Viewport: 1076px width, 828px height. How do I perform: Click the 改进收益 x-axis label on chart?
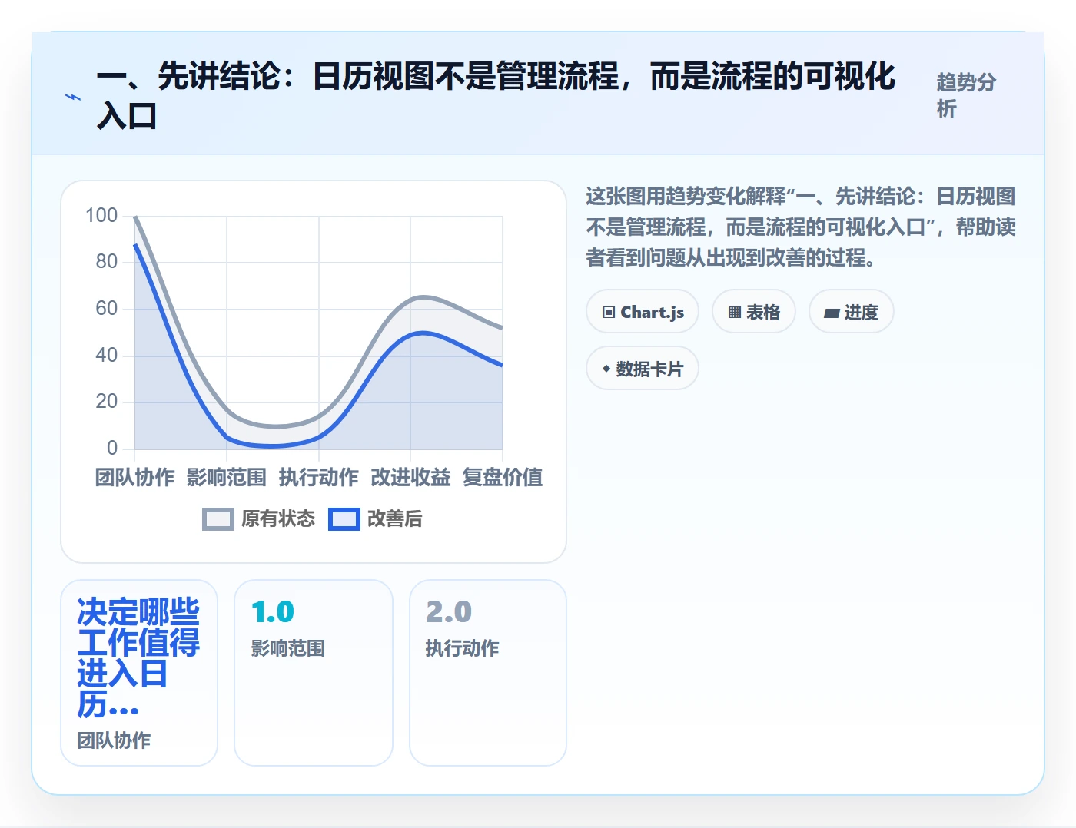click(x=411, y=477)
